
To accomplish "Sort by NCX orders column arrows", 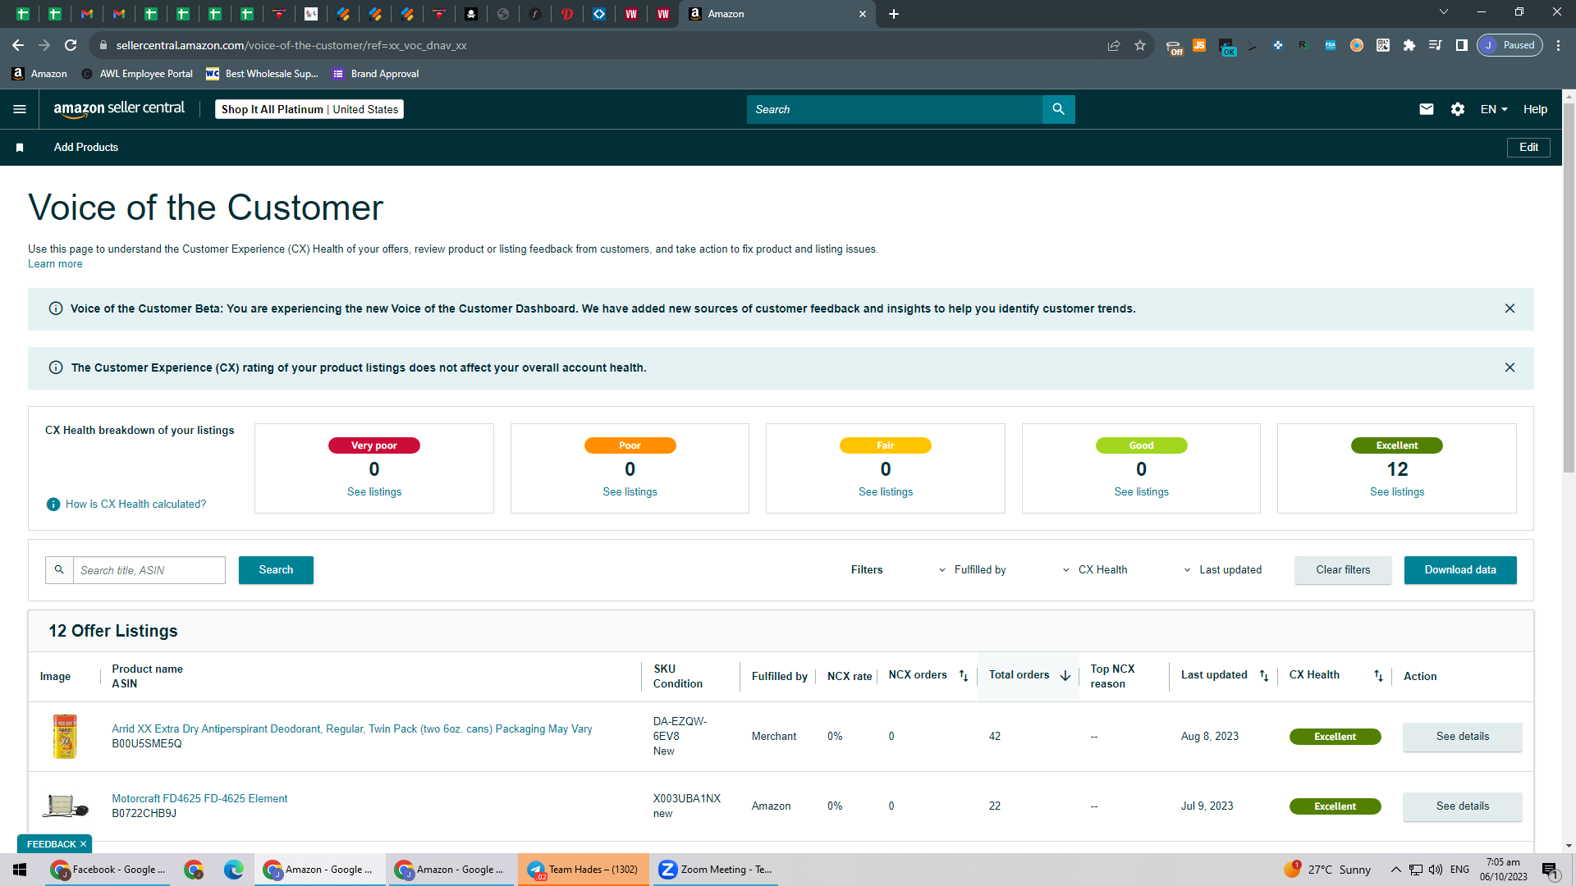I will coord(964,676).
